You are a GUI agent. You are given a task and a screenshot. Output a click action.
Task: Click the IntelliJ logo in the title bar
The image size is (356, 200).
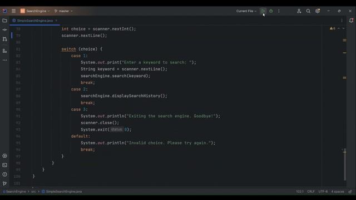pyautogui.click(x=4, y=11)
